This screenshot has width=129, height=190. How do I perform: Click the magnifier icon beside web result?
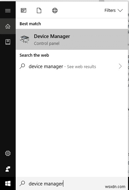(x=22, y=66)
